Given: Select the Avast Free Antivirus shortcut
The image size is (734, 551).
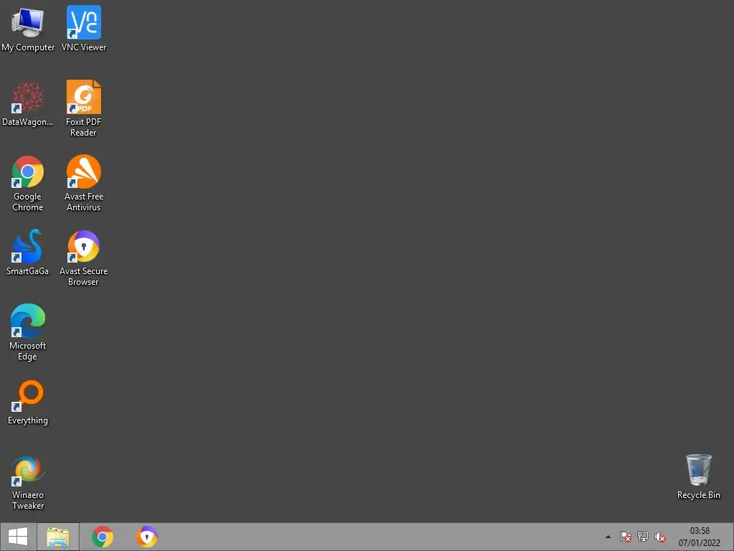Looking at the screenshot, I should pyautogui.click(x=84, y=183).
